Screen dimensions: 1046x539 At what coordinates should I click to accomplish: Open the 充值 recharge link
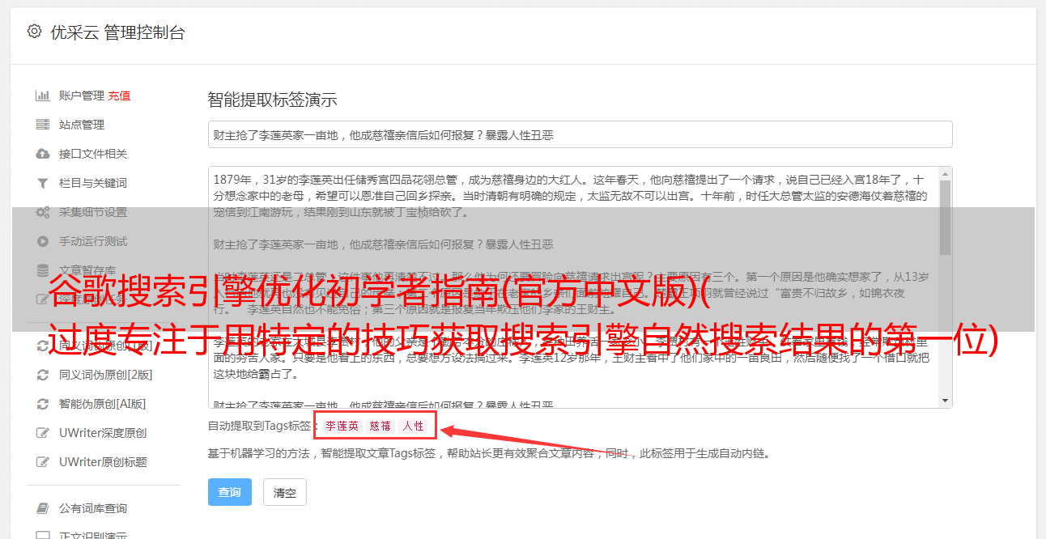(x=119, y=95)
